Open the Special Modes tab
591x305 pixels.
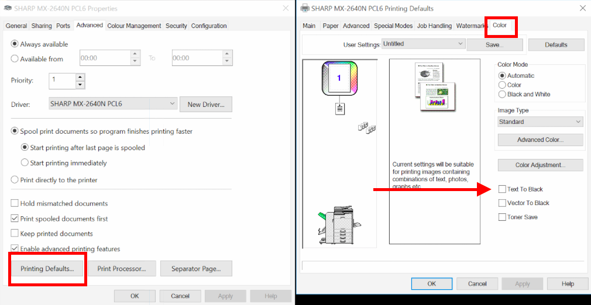pyautogui.click(x=393, y=26)
